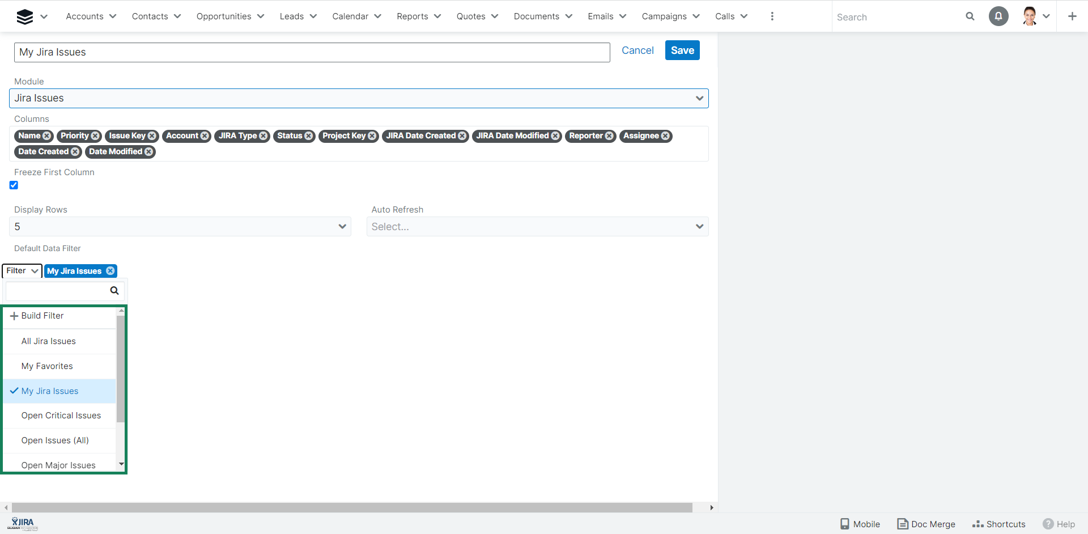Uncheck Freeze First Column checkbox
The width and height of the screenshot is (1088, 534).
coord(14,185)
